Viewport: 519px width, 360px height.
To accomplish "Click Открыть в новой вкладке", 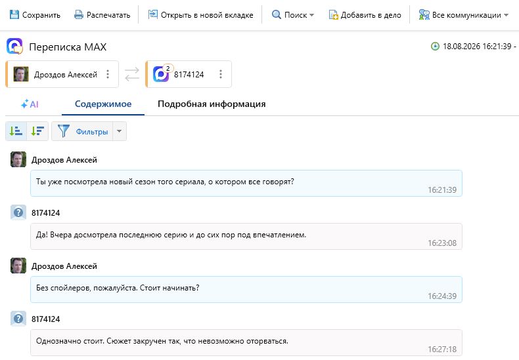I will [x=207, y=15].
